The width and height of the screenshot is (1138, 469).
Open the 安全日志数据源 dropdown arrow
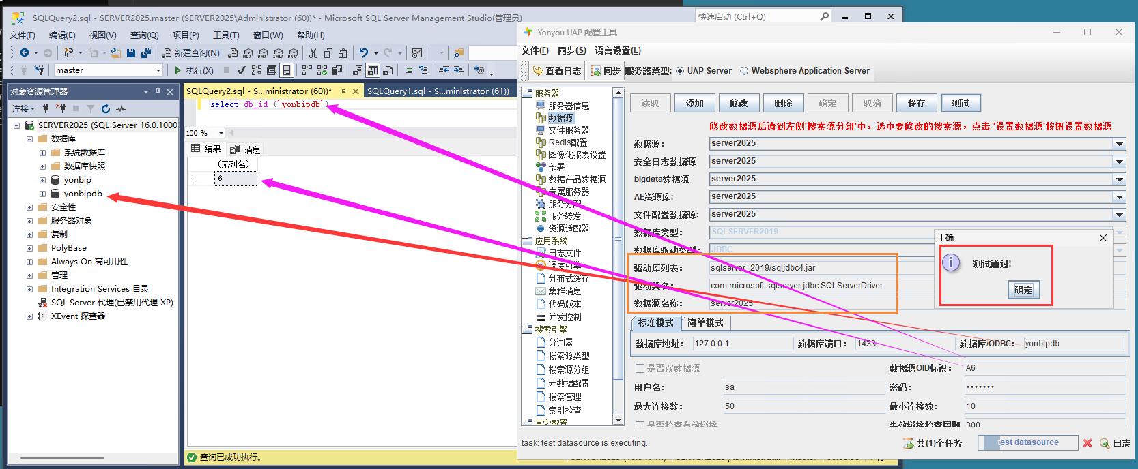1119,162
